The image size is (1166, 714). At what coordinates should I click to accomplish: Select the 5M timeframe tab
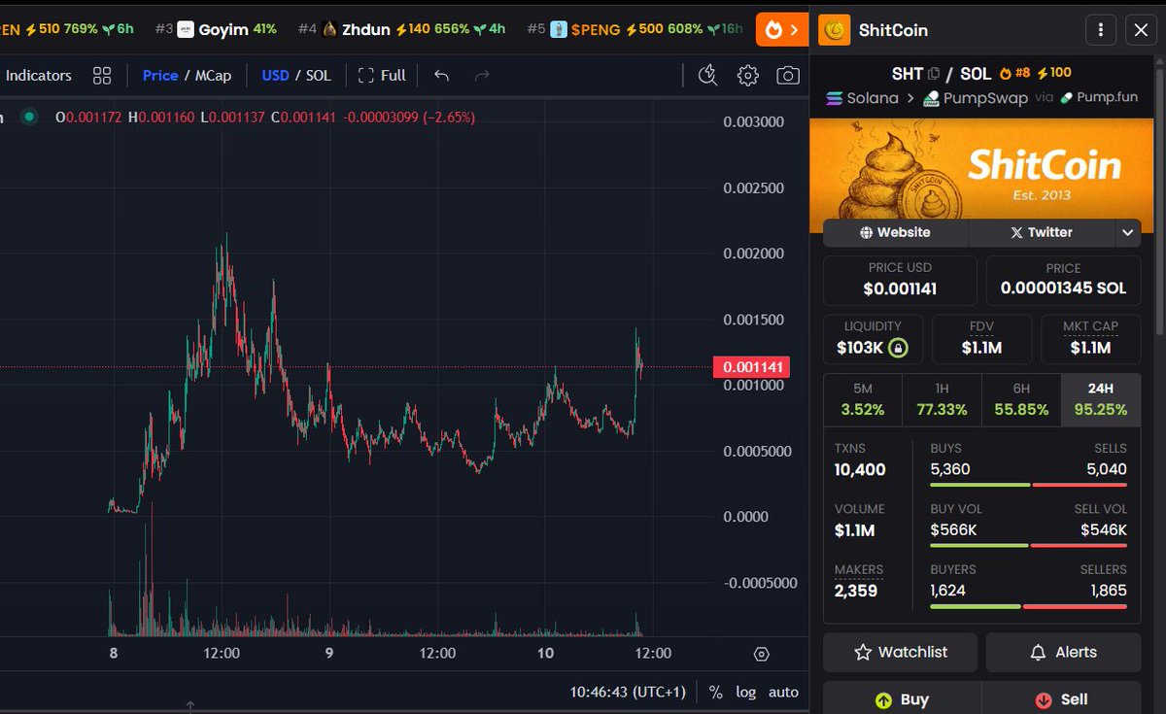pyautogui.click(x=863, y=399)
